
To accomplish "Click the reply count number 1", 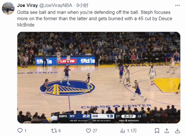I will (x=25, y=131).
